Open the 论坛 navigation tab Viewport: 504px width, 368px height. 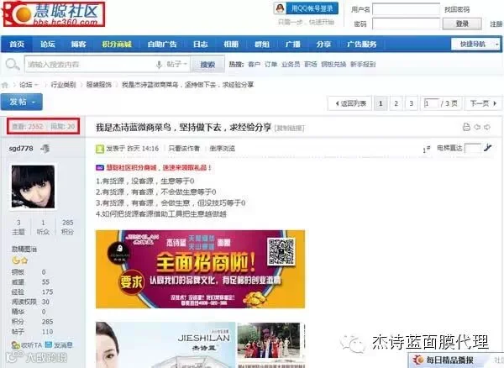(48, 44)
